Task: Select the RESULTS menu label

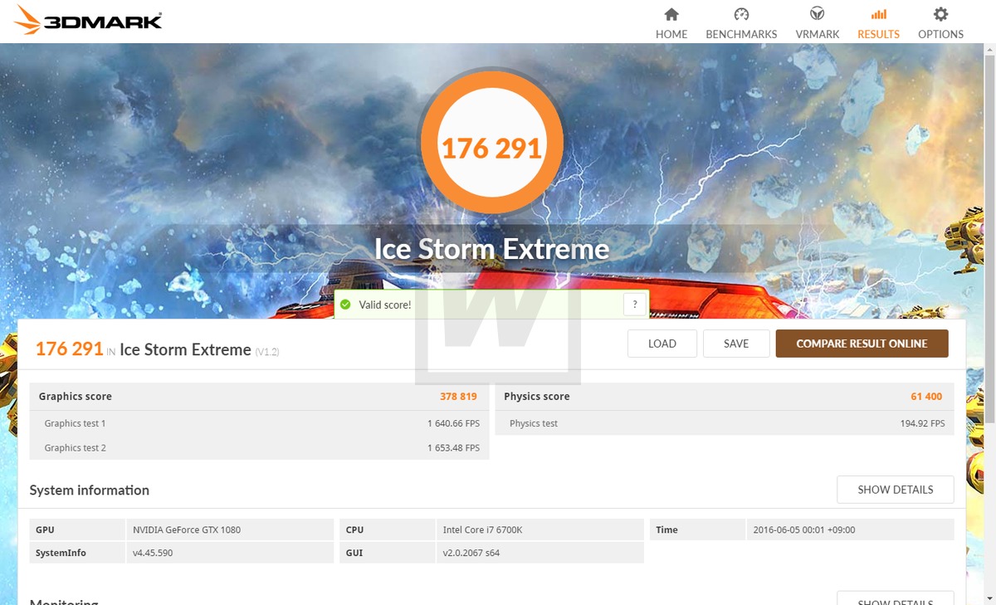Action: point(878,34)
